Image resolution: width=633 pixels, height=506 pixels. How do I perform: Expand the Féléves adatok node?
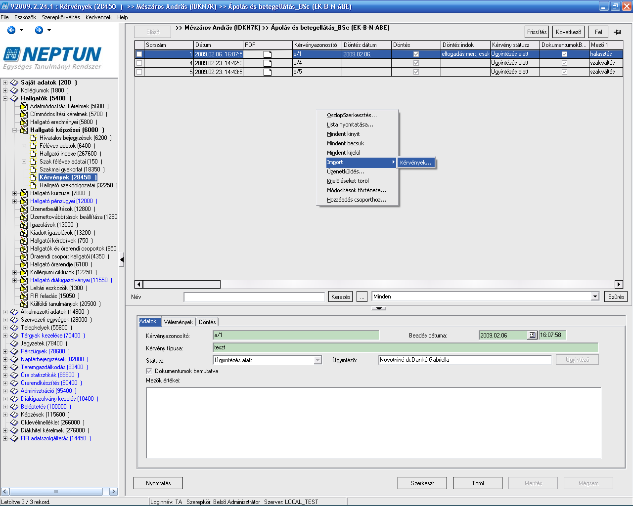(24, 146)
